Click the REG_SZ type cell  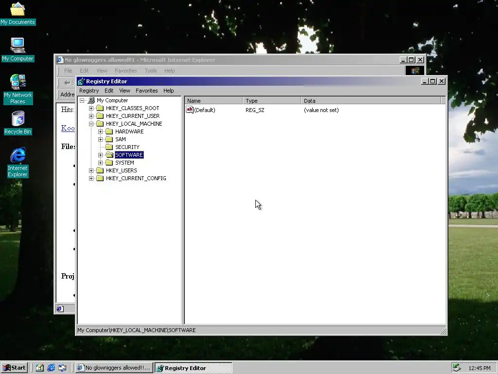pos(255,110)
